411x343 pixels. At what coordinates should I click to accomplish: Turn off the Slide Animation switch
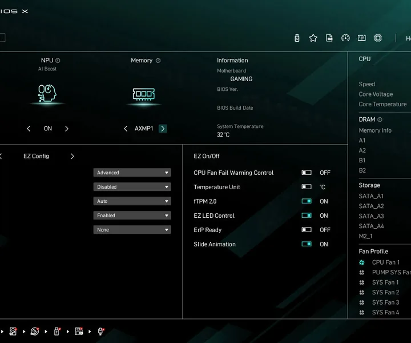click(x=307, y=244)
